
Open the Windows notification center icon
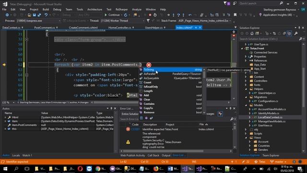tap(300, 169)
